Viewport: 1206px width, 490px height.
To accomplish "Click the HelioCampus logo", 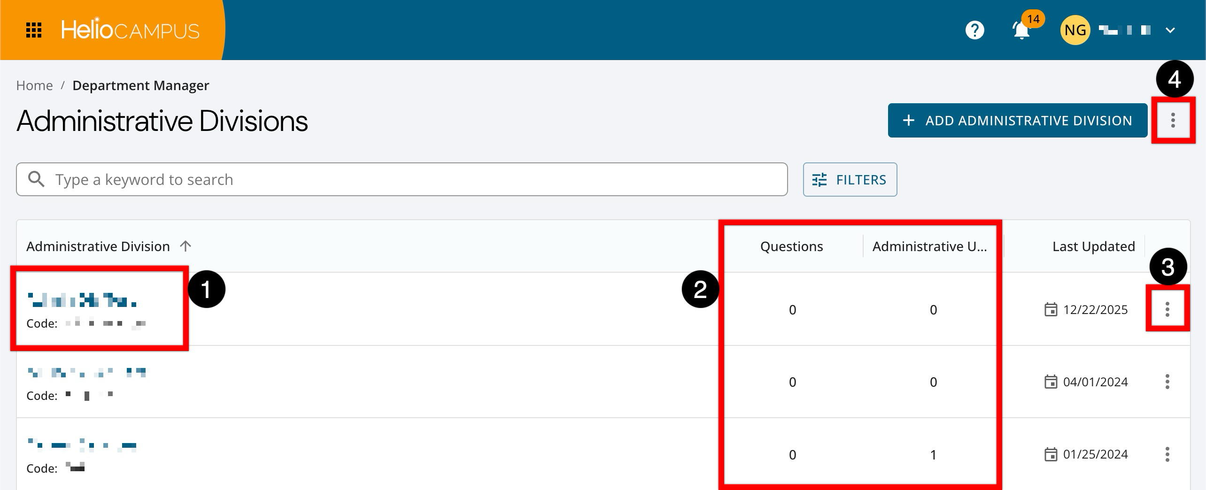I will coord(130,30).
